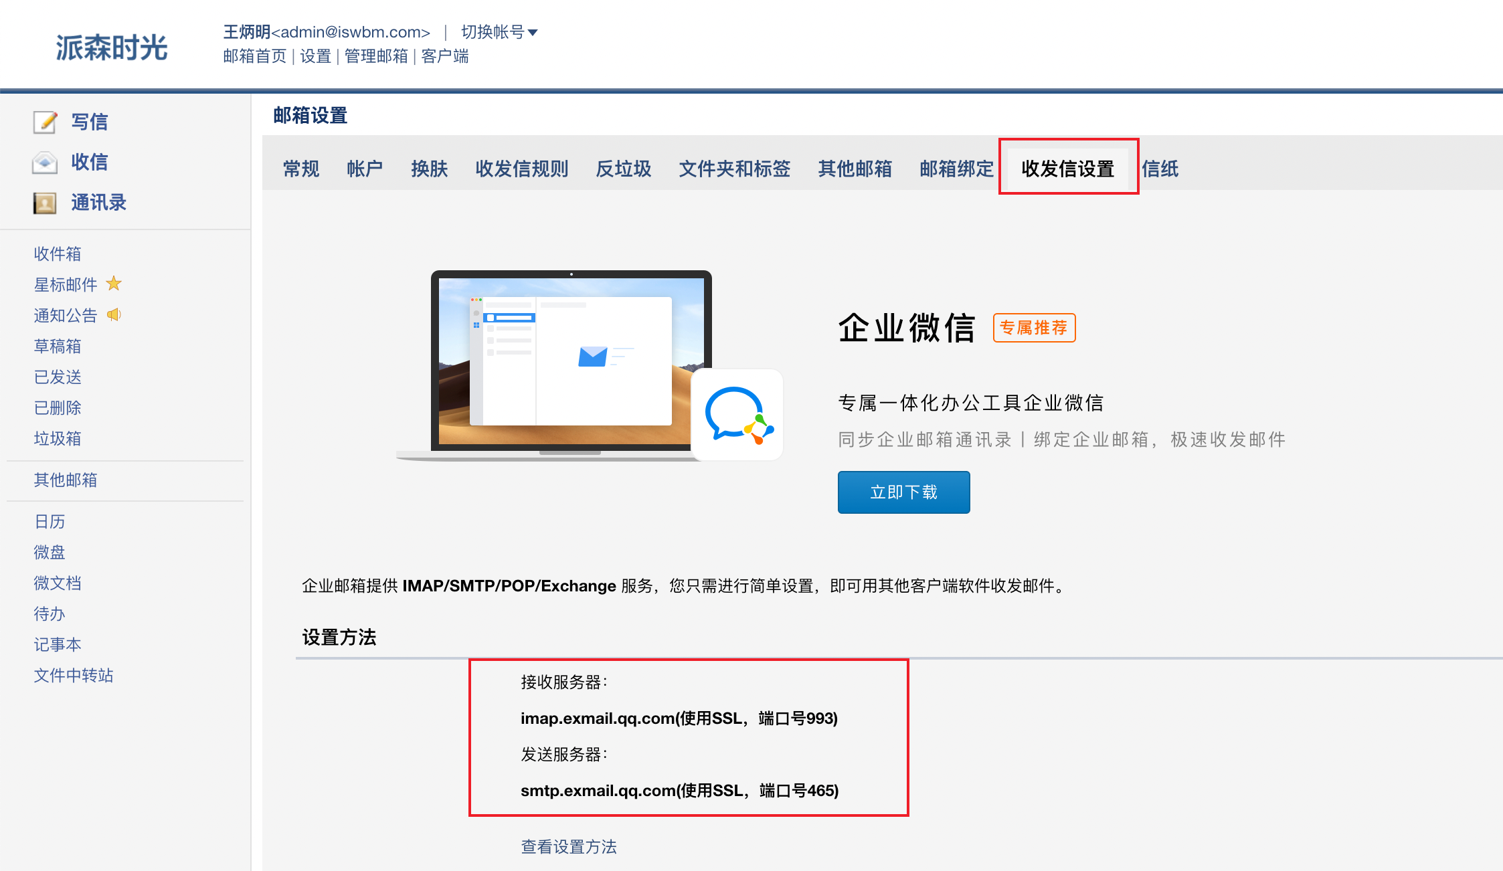Click the 王炳明 admin@iswbm.com account name

click(327, 32)
